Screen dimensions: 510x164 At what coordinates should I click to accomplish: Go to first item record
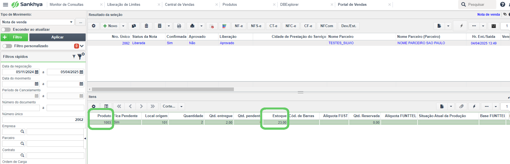(x=119, y=106)
